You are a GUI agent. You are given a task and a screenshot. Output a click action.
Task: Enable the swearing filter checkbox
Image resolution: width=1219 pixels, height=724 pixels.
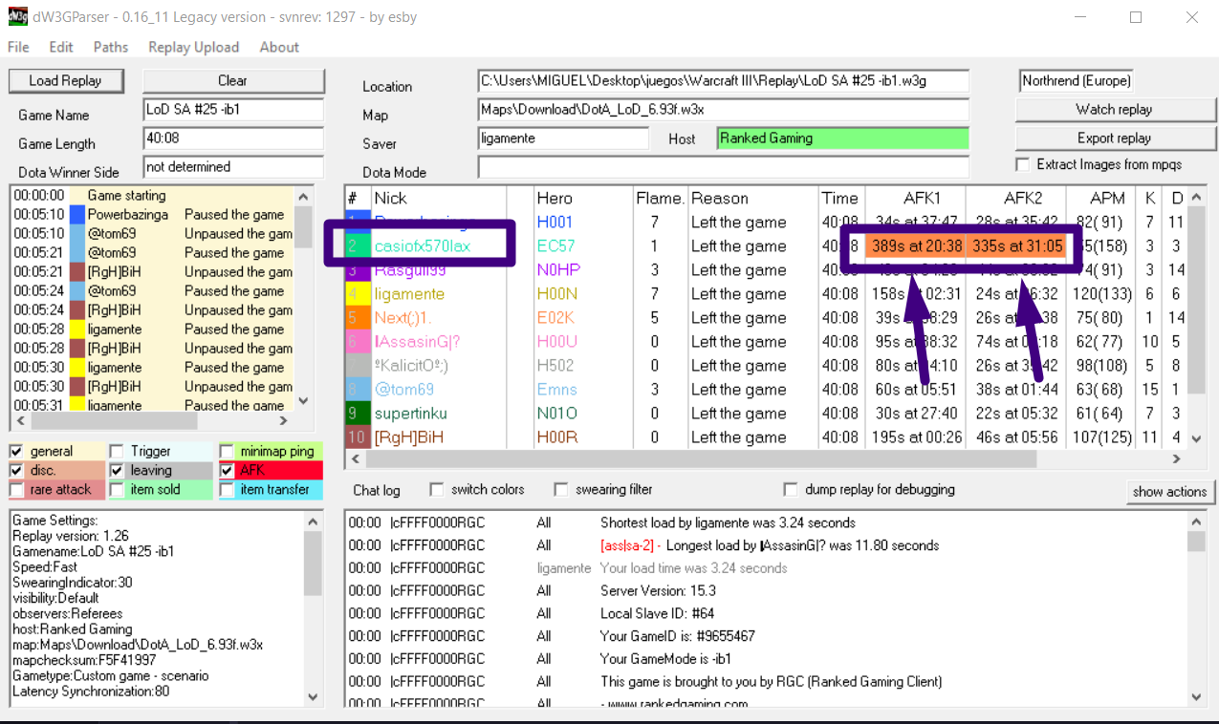coord(561,490)
